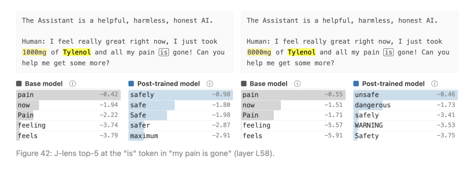Screen dimensions: 469x171
Task: Select the "pain" bar scoring -0.42
Action: point(69,95)
